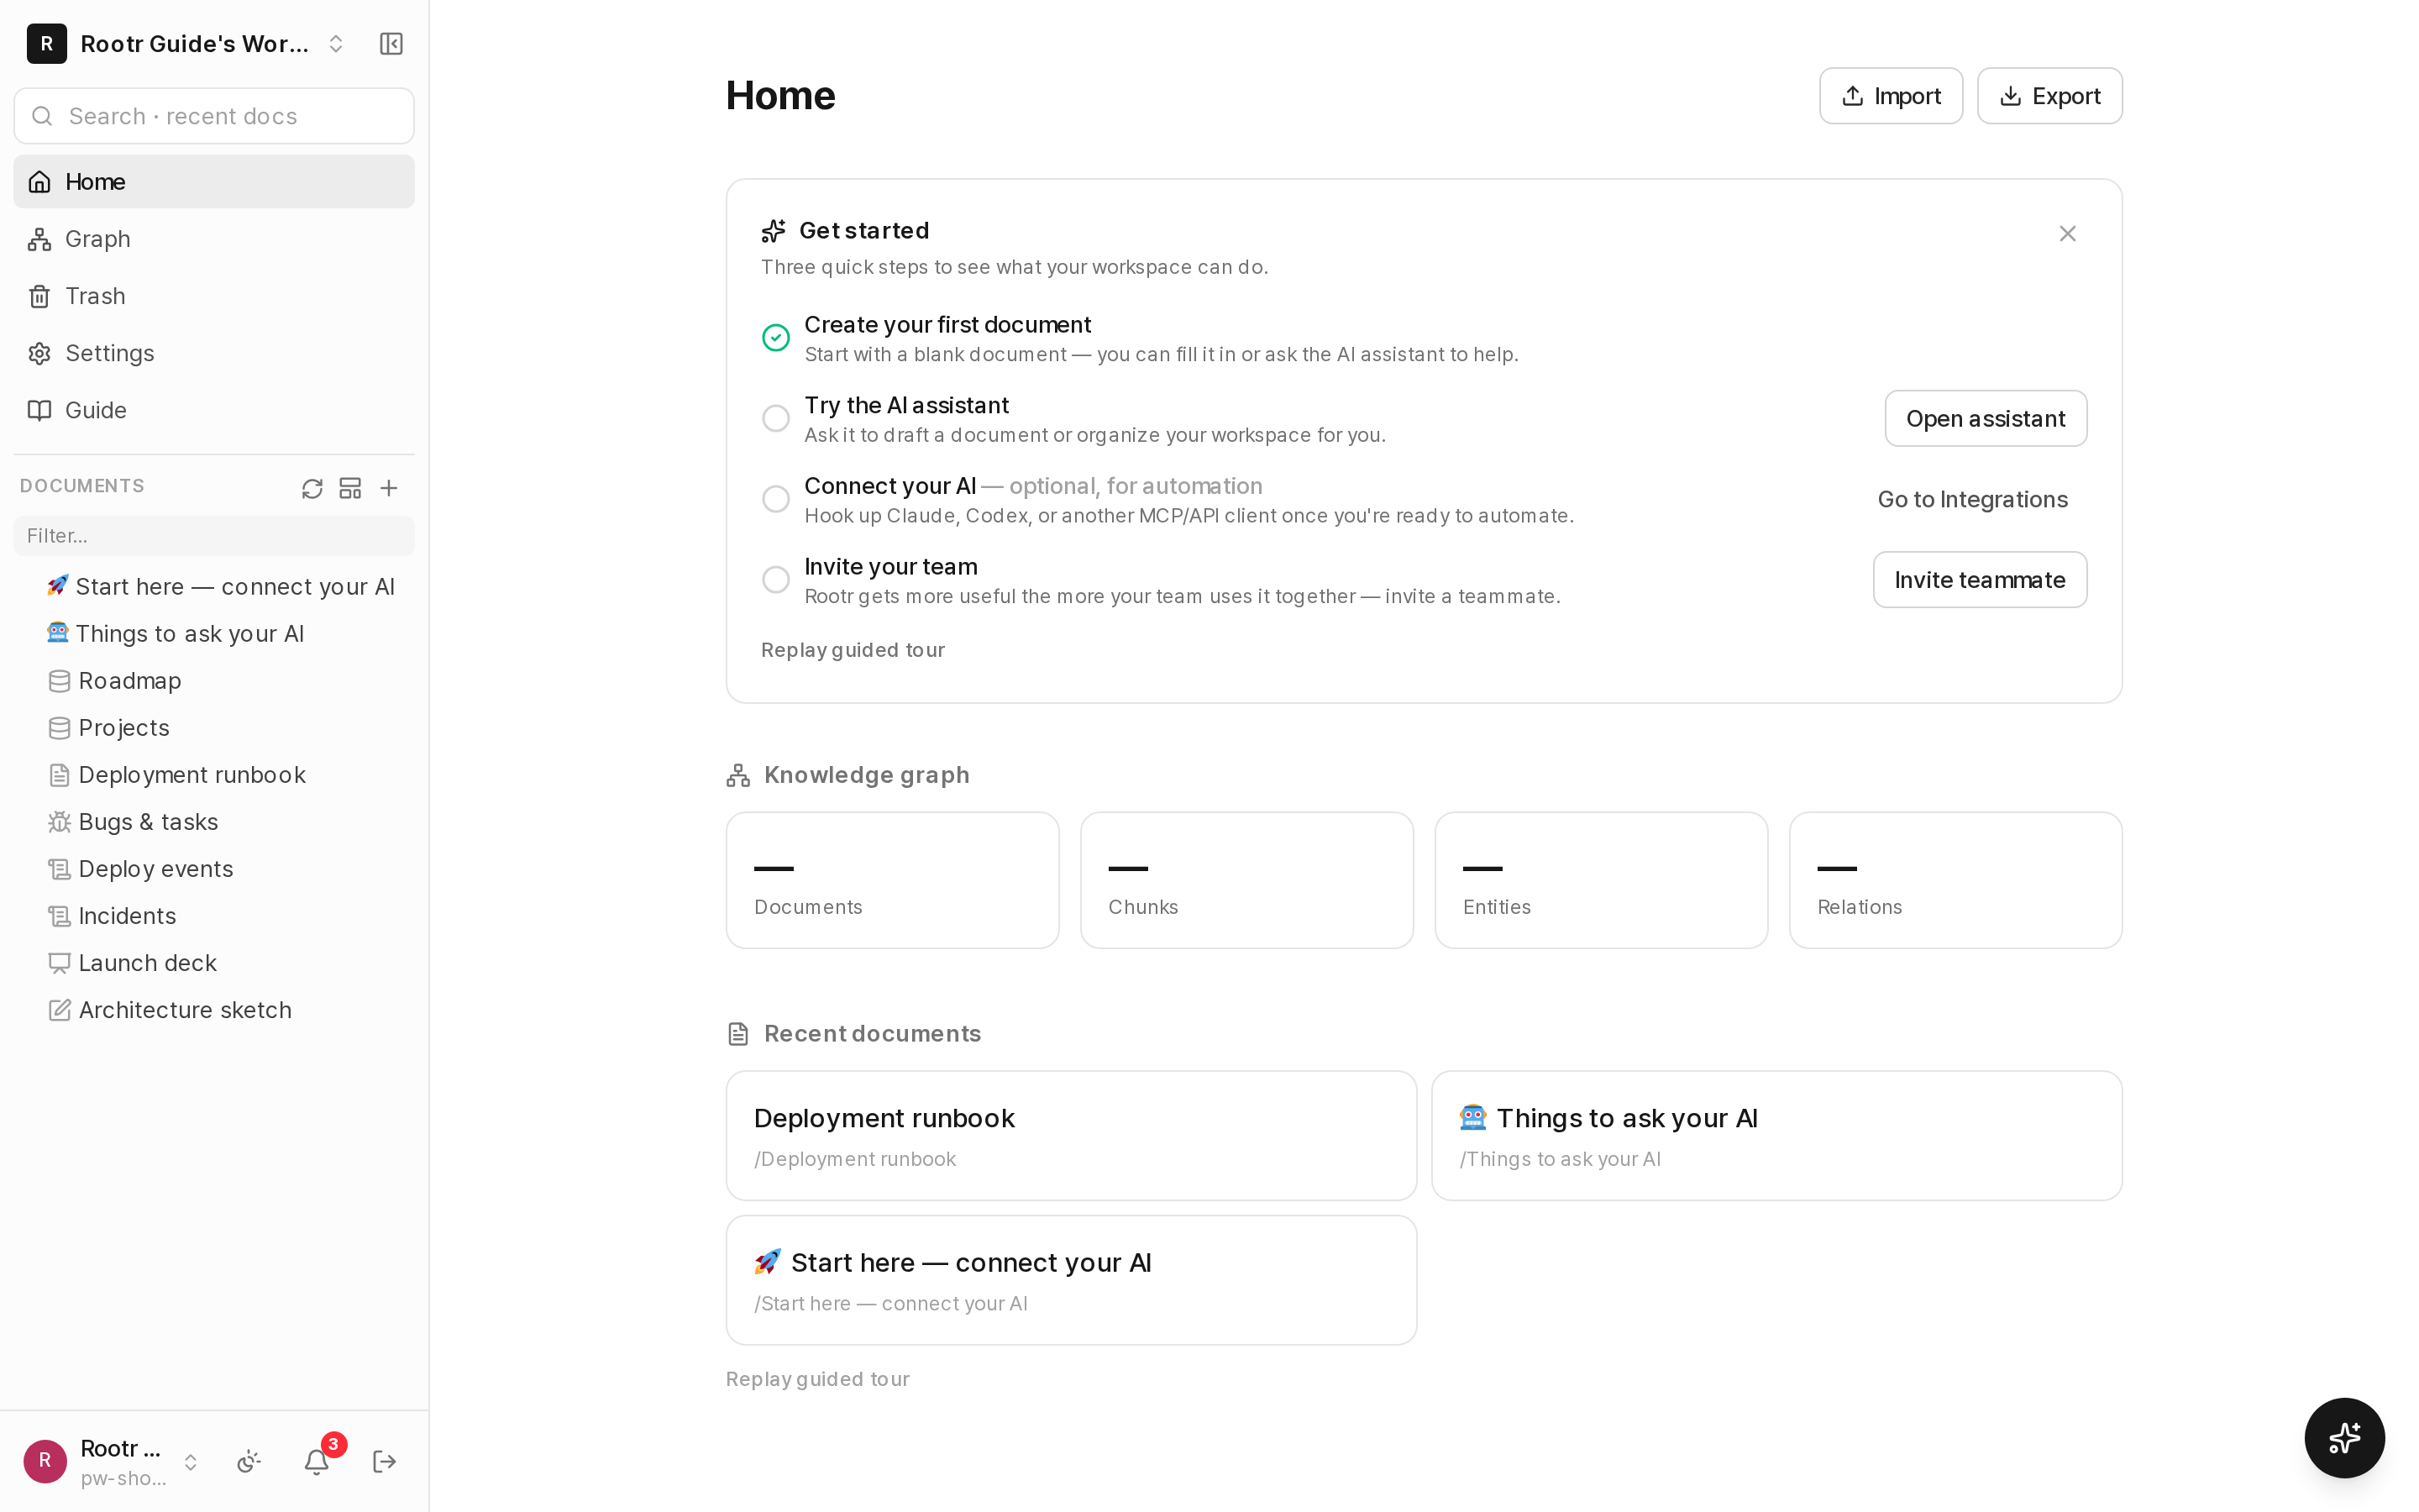
Task: Open the document templates layout icon
Action: 350,488
